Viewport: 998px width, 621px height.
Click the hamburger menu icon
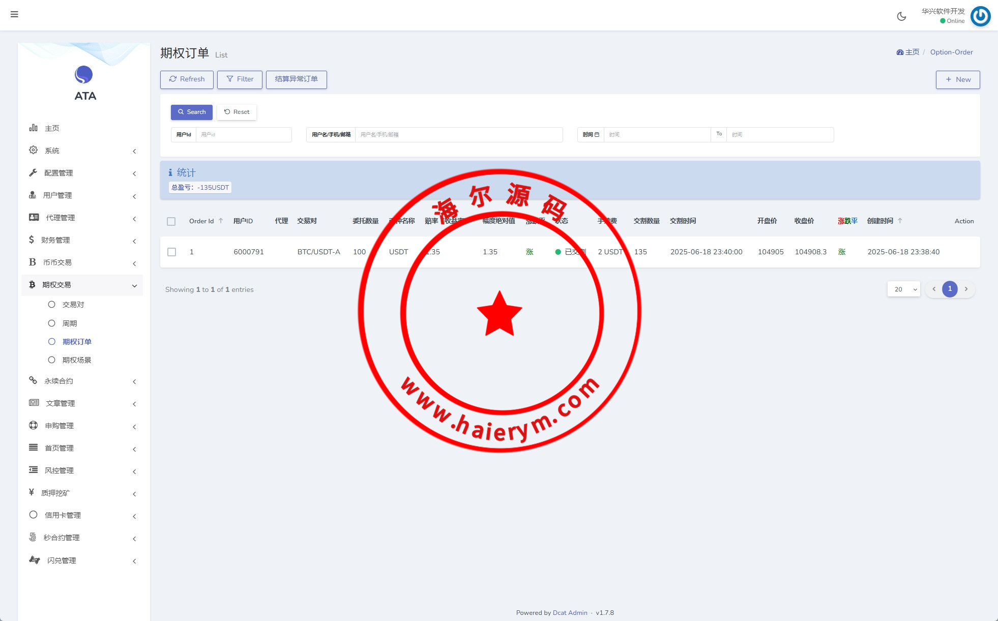[x=14, y=14]
